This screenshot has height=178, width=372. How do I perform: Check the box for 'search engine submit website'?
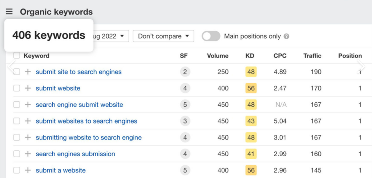(17, 104)
